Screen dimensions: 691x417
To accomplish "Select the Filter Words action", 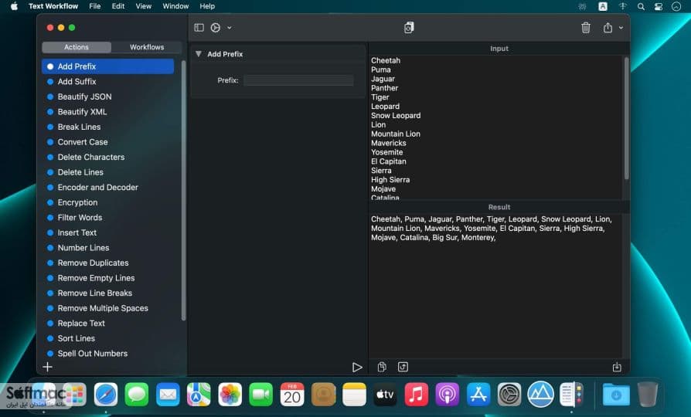I will (x=108, y=218).
